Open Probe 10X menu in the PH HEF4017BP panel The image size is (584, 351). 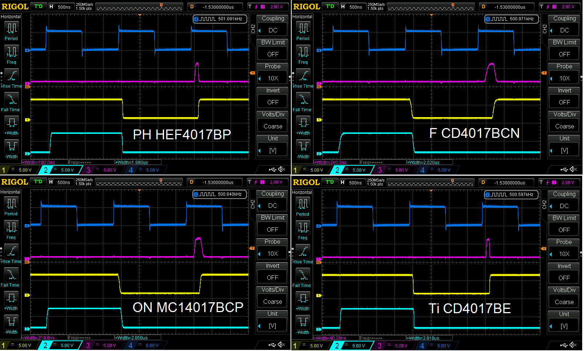pyautogui.click(x=273, y=74)
